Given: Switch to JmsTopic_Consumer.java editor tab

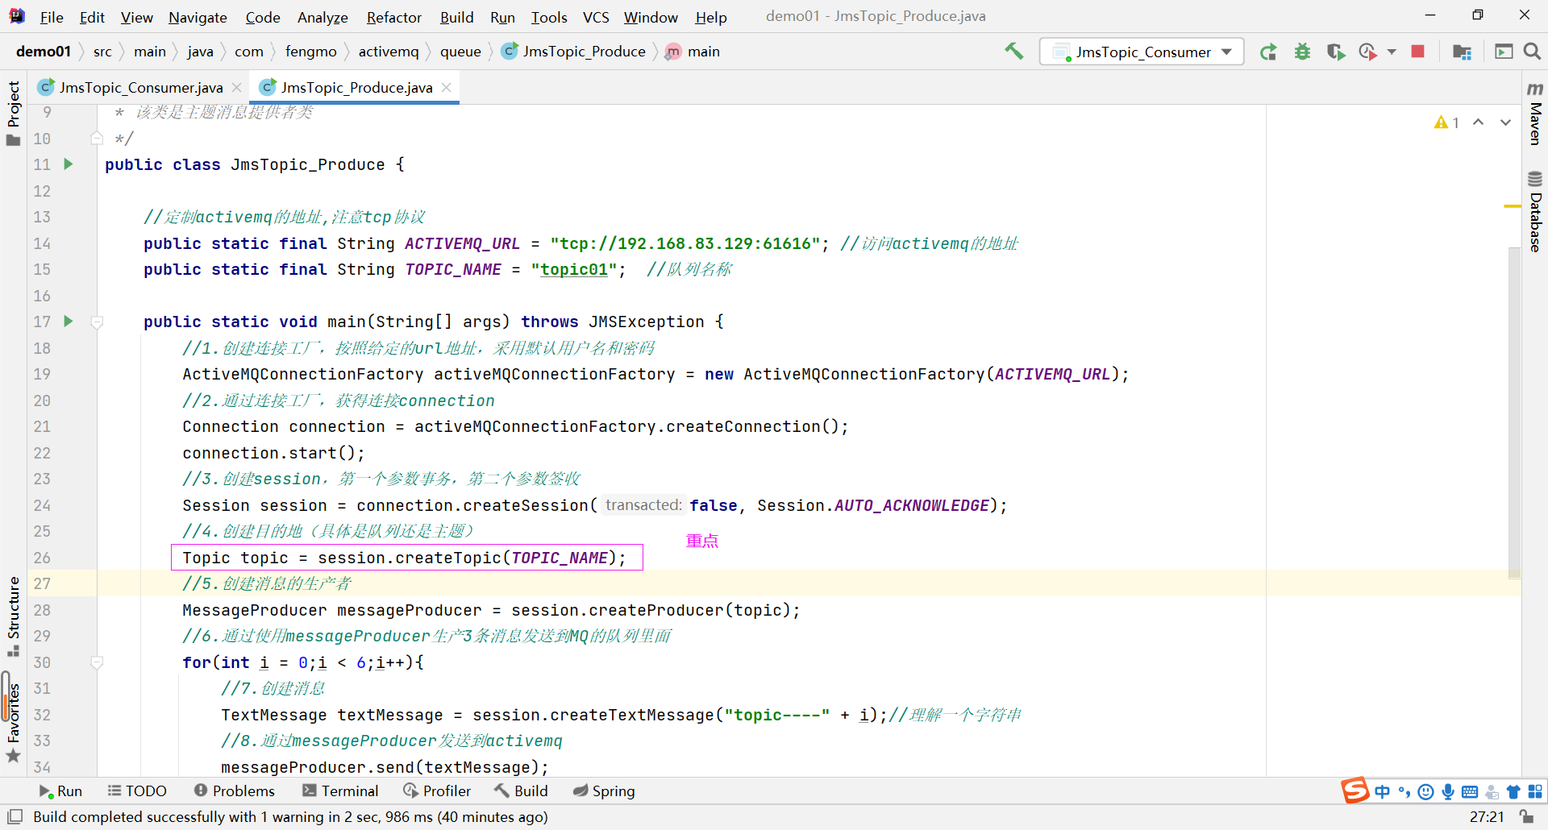Looking at the screenshot, I should pyautogui.click(x=140, y=87).
